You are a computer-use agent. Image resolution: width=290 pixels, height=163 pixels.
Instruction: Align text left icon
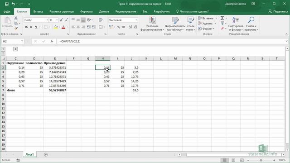[73, 27]
